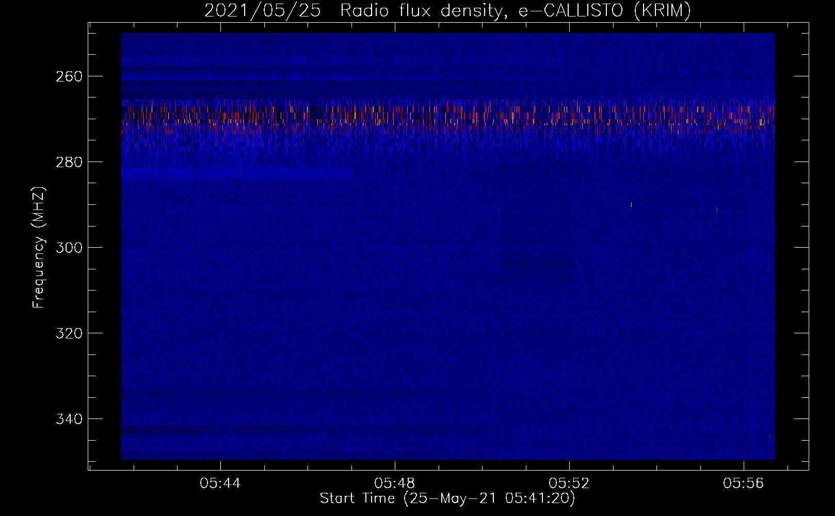Click the dark horizontal band near 343 MHz
The height and width of the screenshot is (516, 835).
(x=304, y=431)
